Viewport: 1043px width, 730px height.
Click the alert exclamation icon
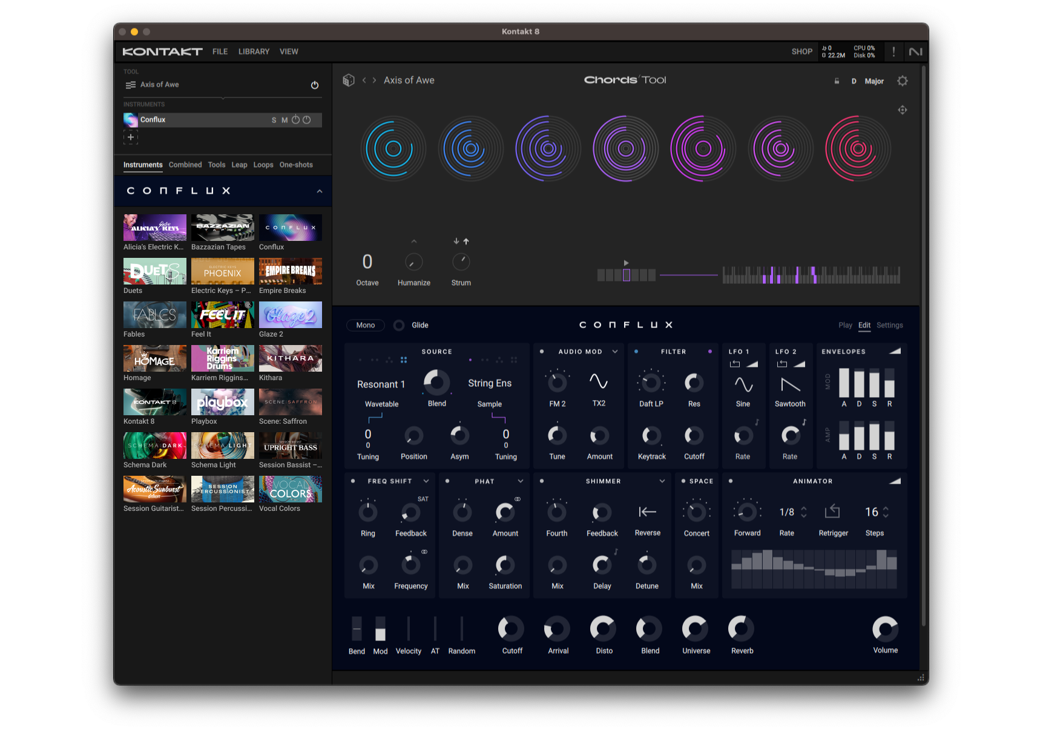coord(893,52)
